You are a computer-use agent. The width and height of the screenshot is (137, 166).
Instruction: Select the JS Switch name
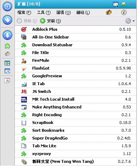42,91
